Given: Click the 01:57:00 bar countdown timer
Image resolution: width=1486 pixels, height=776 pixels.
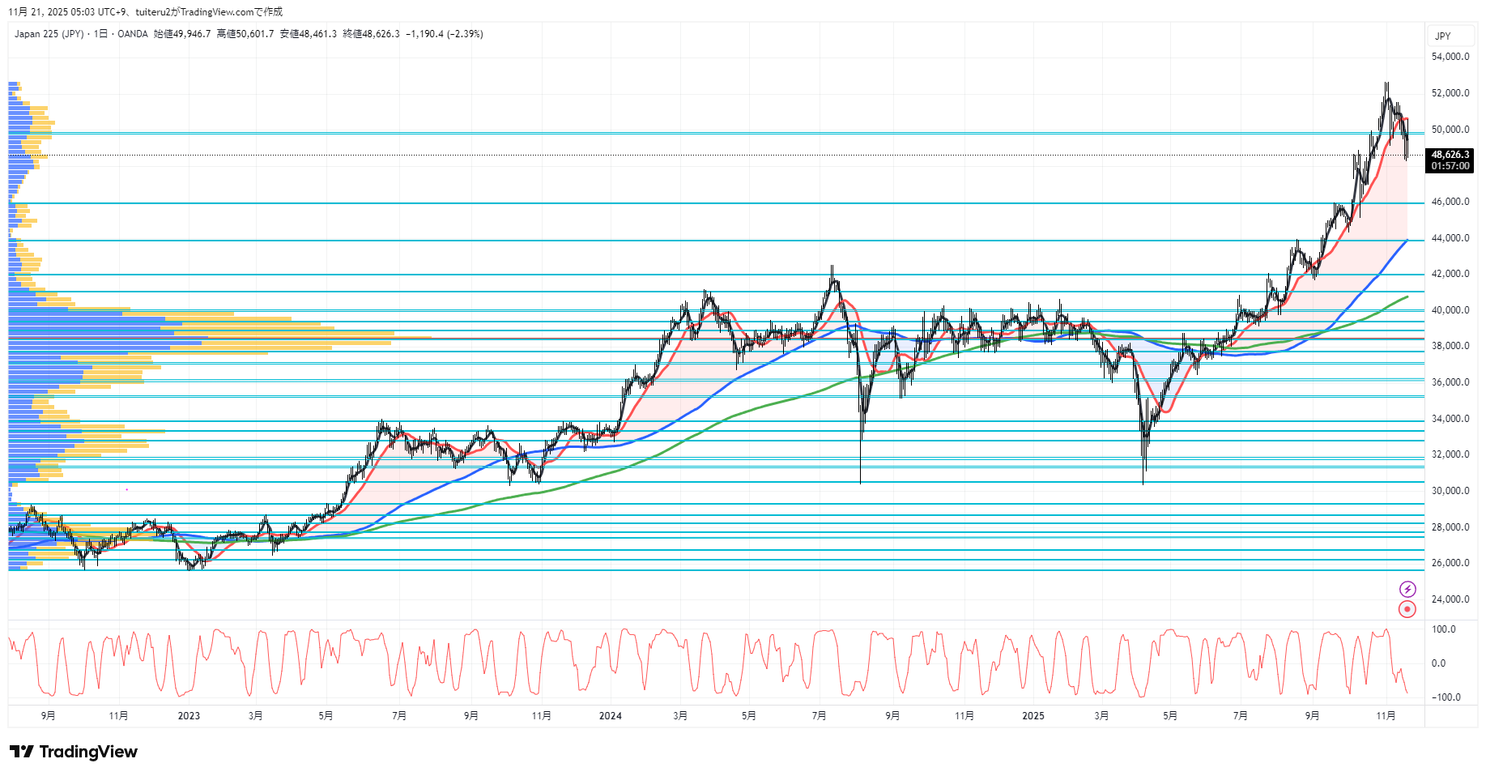Looking at the screenshot, I should coord(1450,166).
